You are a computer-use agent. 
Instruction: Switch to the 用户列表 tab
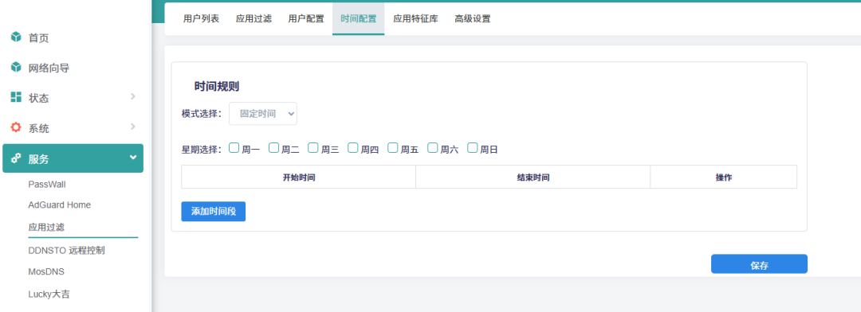(201, 18)
